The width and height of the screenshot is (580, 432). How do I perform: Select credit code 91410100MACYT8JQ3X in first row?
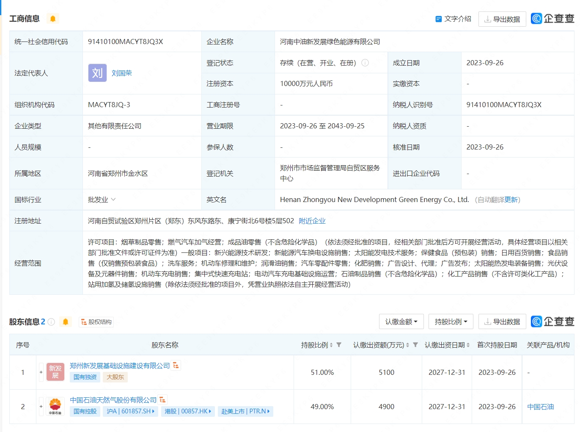pyautogui.click(x=126, y=42)
